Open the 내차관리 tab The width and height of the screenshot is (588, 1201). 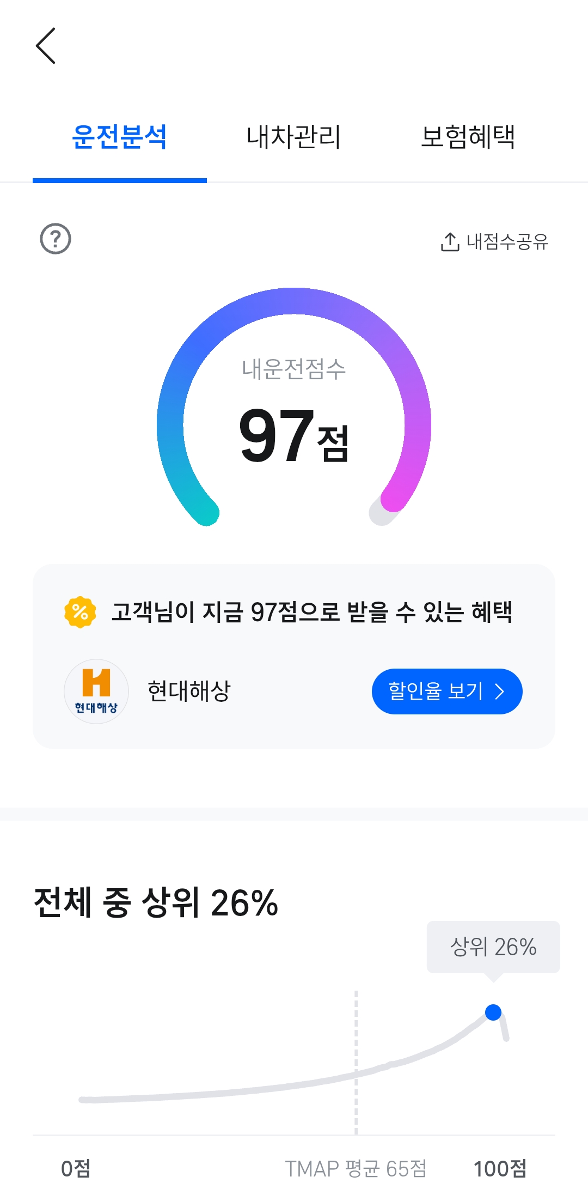[x=293, y=137]
